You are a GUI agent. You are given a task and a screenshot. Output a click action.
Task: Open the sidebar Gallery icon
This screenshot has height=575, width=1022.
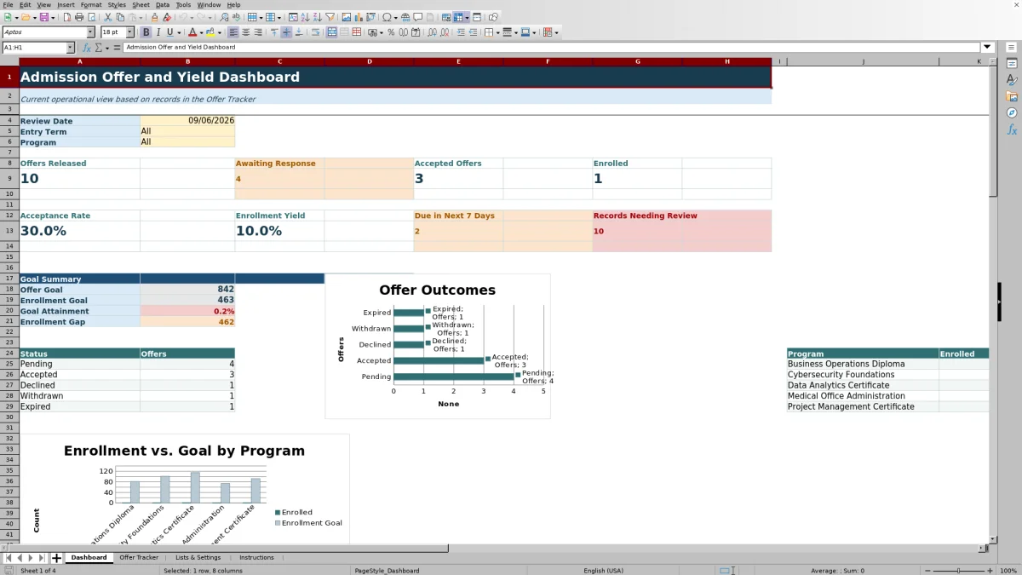(1012, 96)
